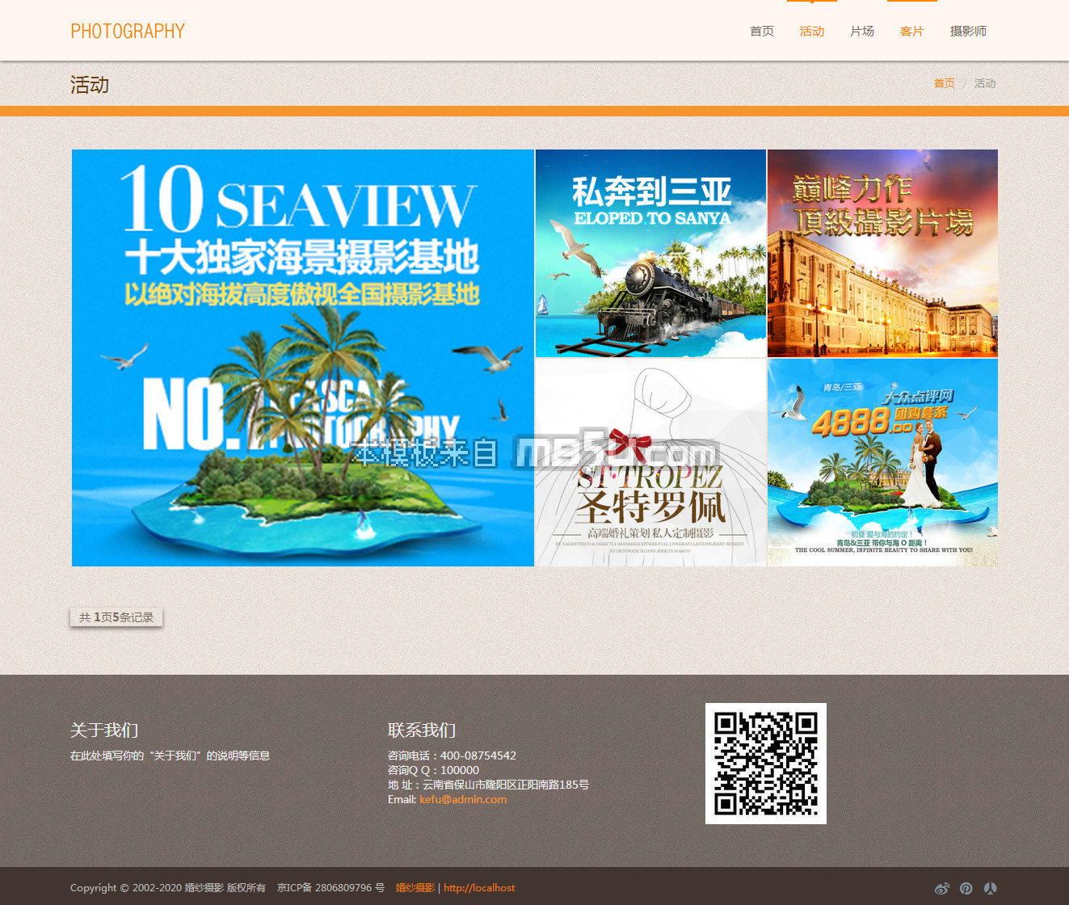This screenshot has height=905, width=1069.
Task: Click the kefu@admin.com email link
Action: tap(463, 799)
